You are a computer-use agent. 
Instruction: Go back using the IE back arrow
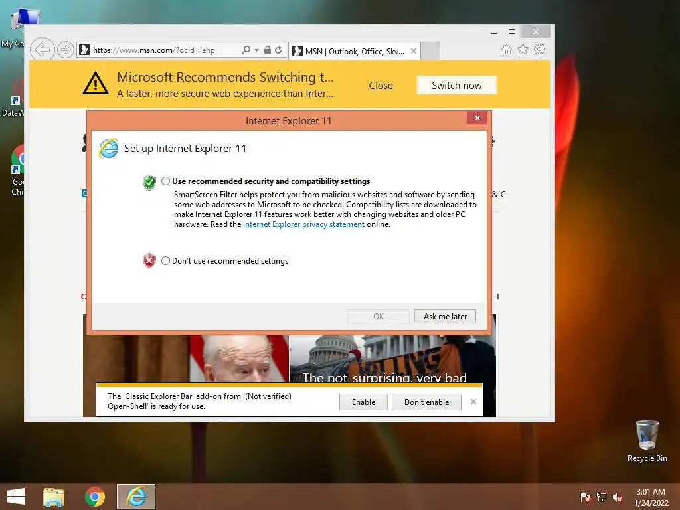coord(42,49)
